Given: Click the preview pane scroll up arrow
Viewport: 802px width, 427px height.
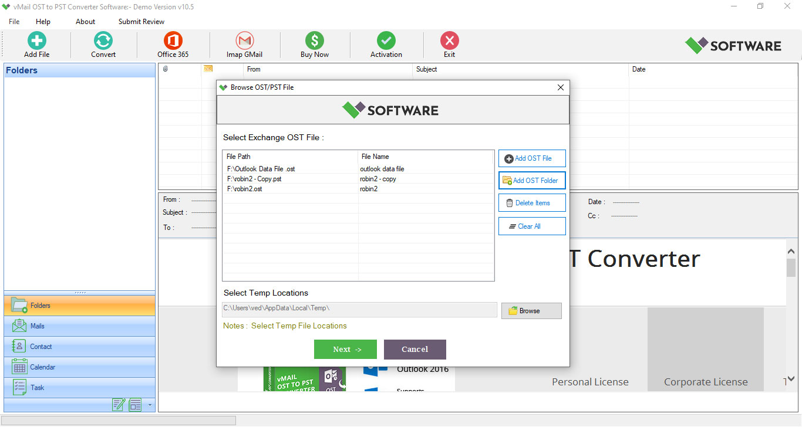Looking at the screenshot, I should (x=791, y=251).
